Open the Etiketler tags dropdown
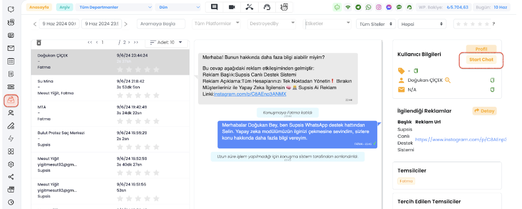The width and height of the screenshot is (522, 209). 327,23
